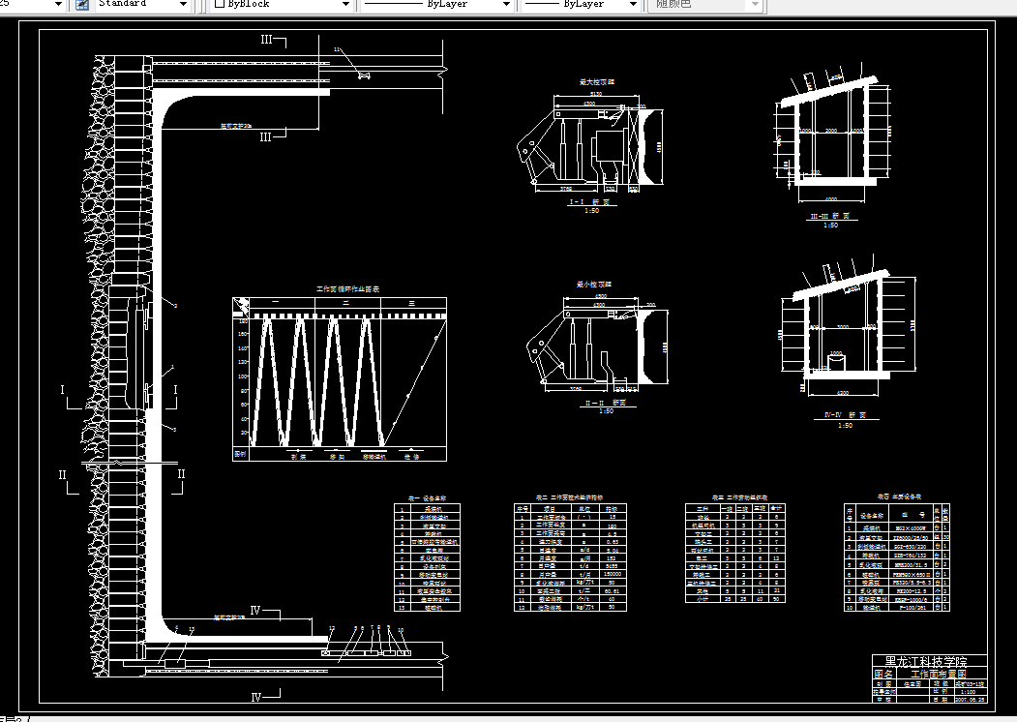Select the 架前支护20m label near top roadway
Viewport: 1017px width, 722px height.
click(x=236, y=126)
